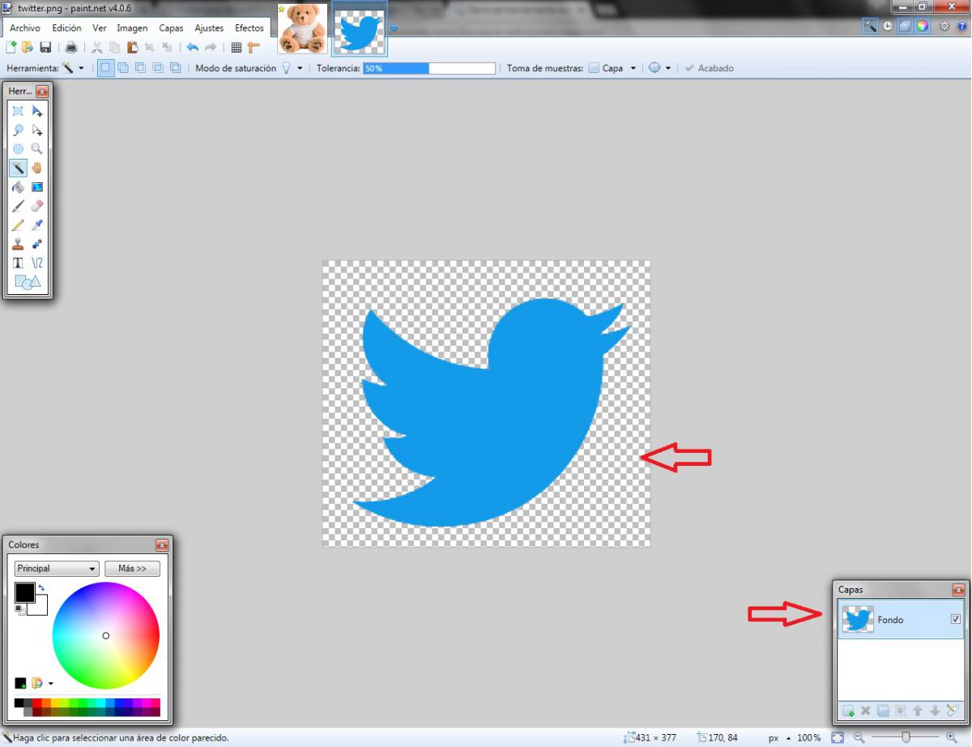
Task: Select the Line/Curve tool
Action: click(x=36, y=263)
